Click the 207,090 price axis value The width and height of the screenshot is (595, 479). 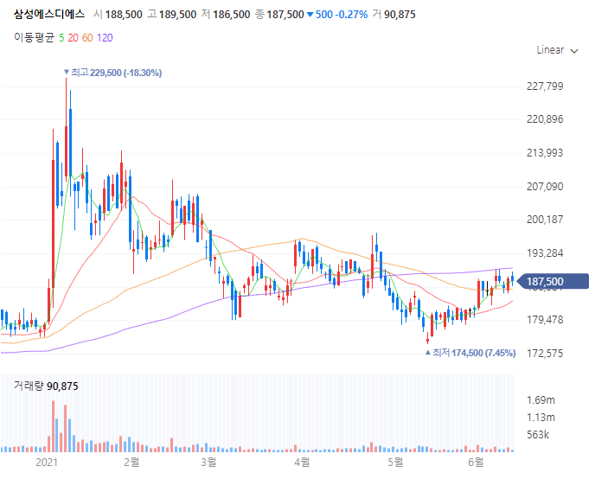(x=545, y=187)
